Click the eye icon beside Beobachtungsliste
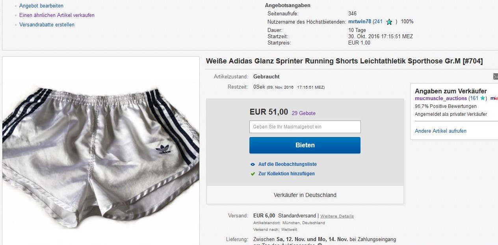This screenshot has height=245, width=498. (253, 165)
